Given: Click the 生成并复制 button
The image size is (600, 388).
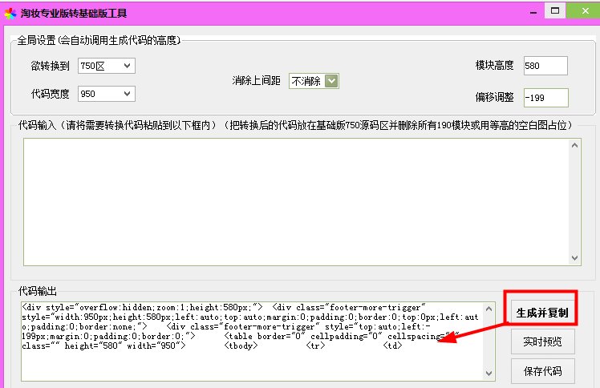Looking at the screenshot, I should pyautogui.click(x=542, y=313).
